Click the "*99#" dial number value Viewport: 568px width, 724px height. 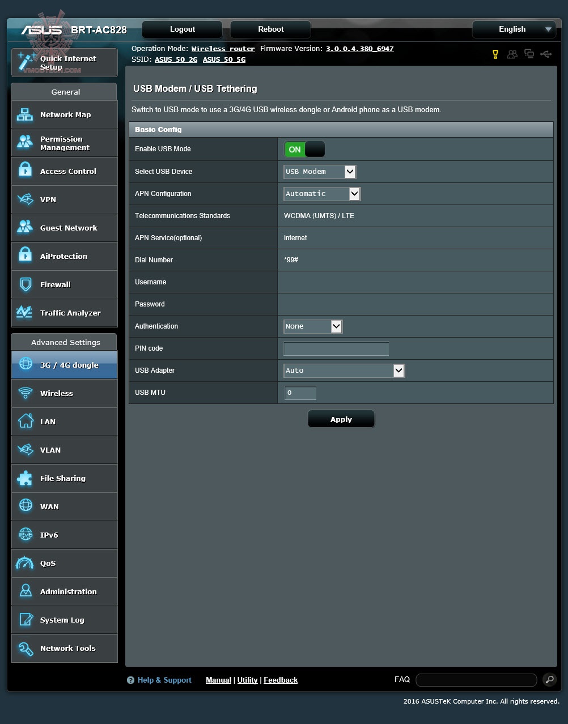pos(291,260)
